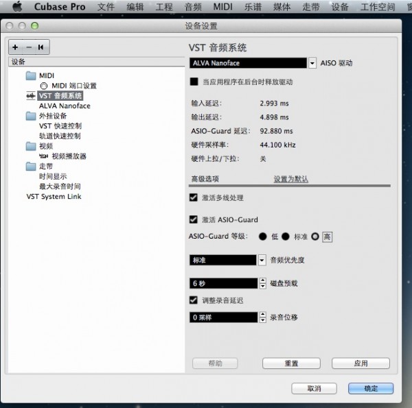Click the 帮助 button
412x408 pixels.
pos(215,363)
